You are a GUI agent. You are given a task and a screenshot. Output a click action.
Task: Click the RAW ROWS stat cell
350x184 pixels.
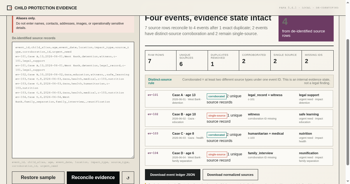coord(161,60)
